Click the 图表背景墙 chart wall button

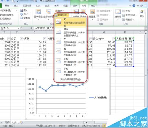coord(104,11)
